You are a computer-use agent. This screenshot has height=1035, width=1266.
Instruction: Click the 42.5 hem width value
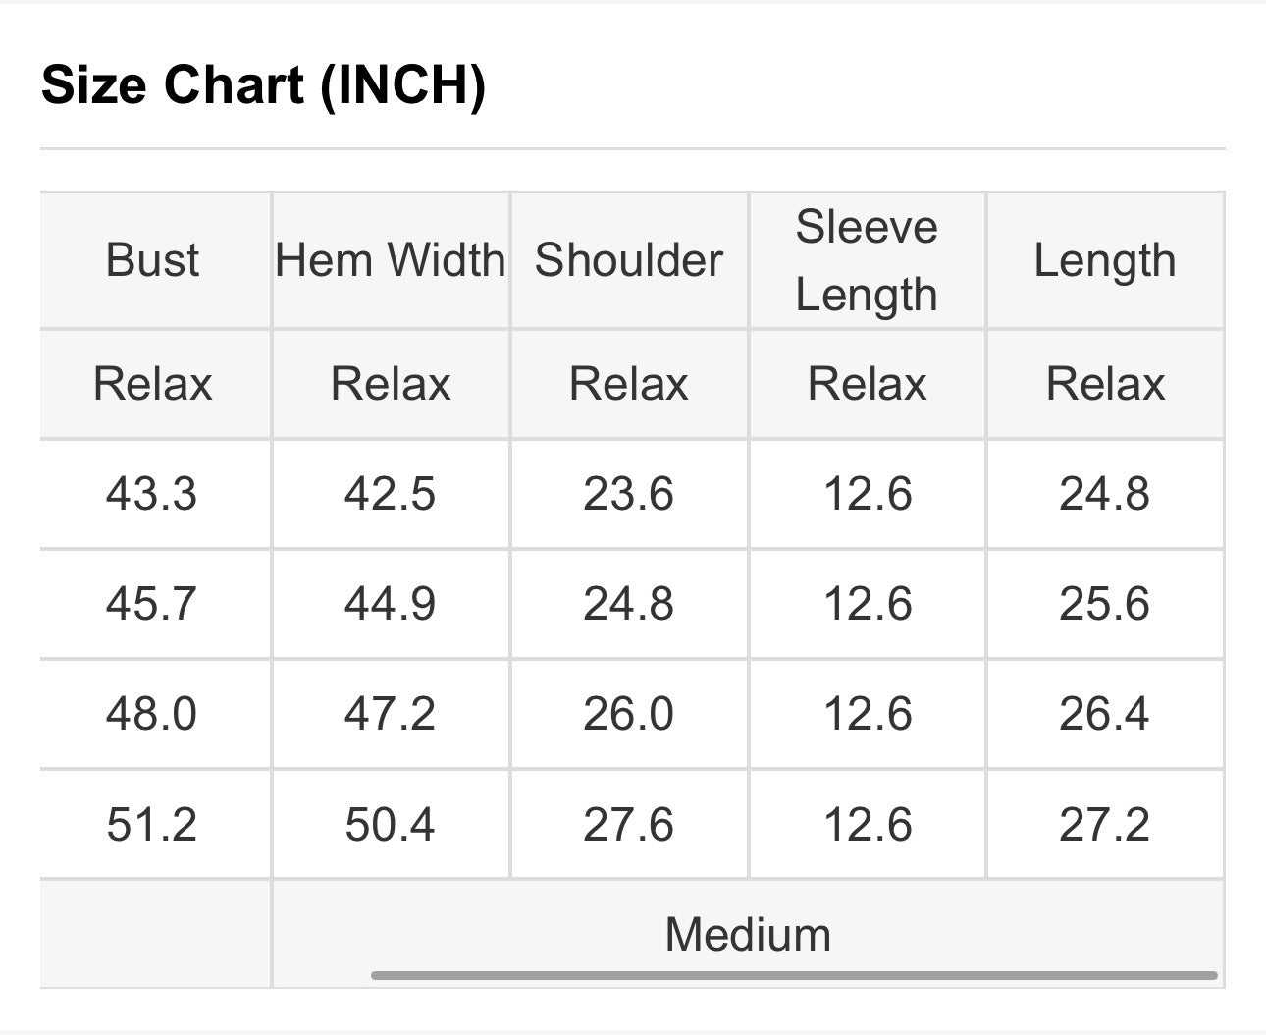click(390, 493)
